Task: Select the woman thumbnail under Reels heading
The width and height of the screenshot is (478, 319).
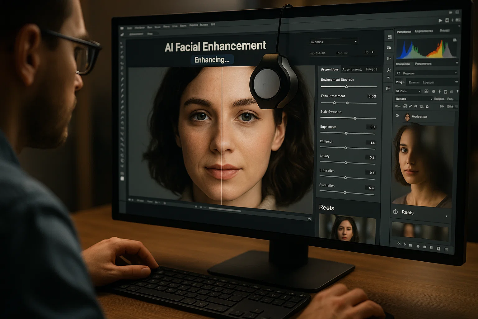Action: [x=347, y=229]
